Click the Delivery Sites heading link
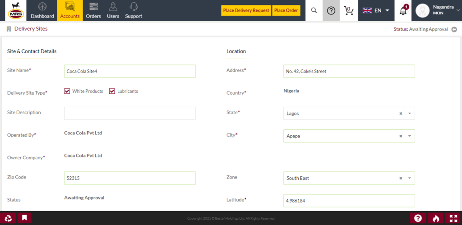The width and height of the screenshot is (462, 225). (31, 29)
